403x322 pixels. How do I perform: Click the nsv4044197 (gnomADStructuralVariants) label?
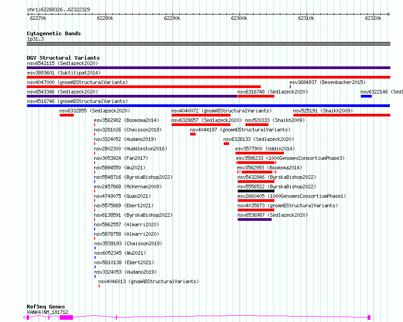click(x=240, y=130)
